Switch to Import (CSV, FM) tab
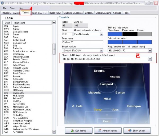The image size is (159, 136). (x=39, y=13)
